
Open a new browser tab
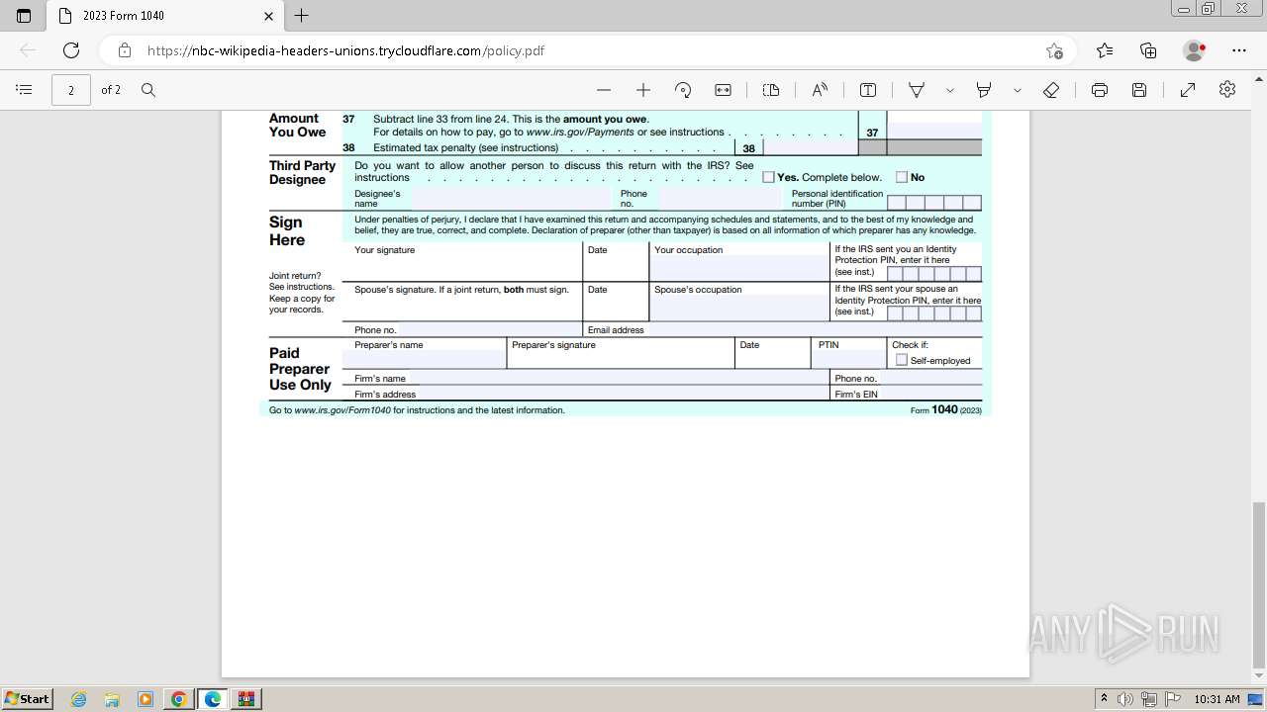tap(302, 16)
